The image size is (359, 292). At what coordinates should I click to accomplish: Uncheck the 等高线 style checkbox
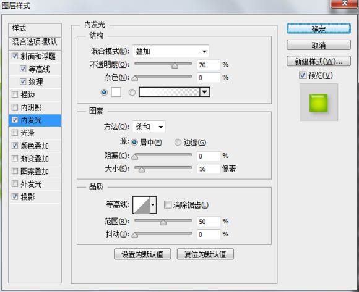(23, 69)
